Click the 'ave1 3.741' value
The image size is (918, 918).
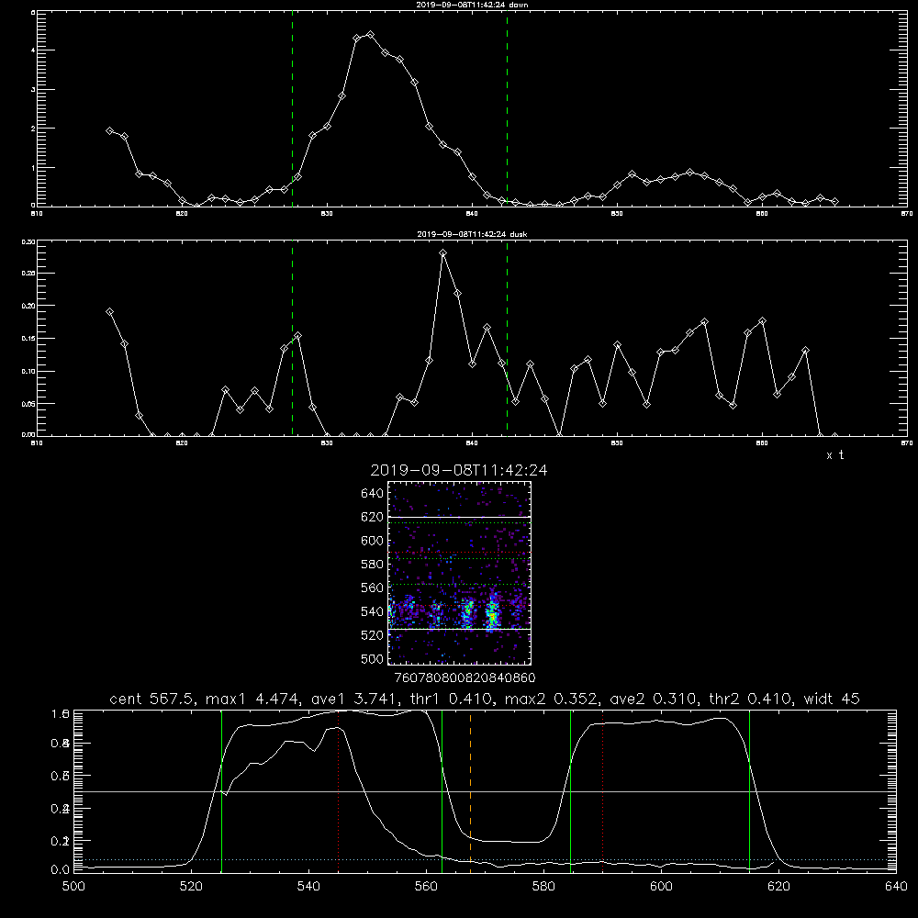tap(357, 699)
